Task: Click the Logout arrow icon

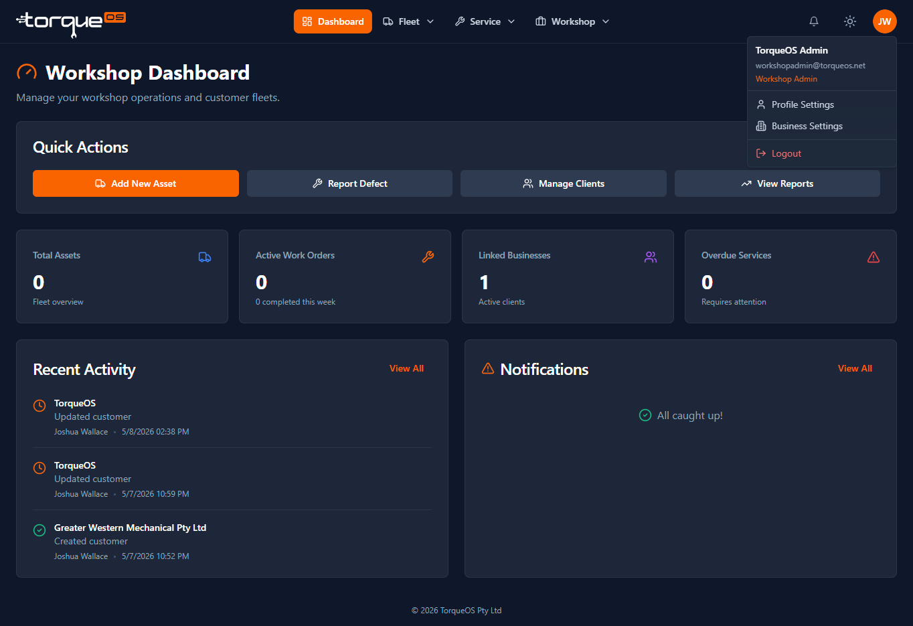Action: [761, 153]
